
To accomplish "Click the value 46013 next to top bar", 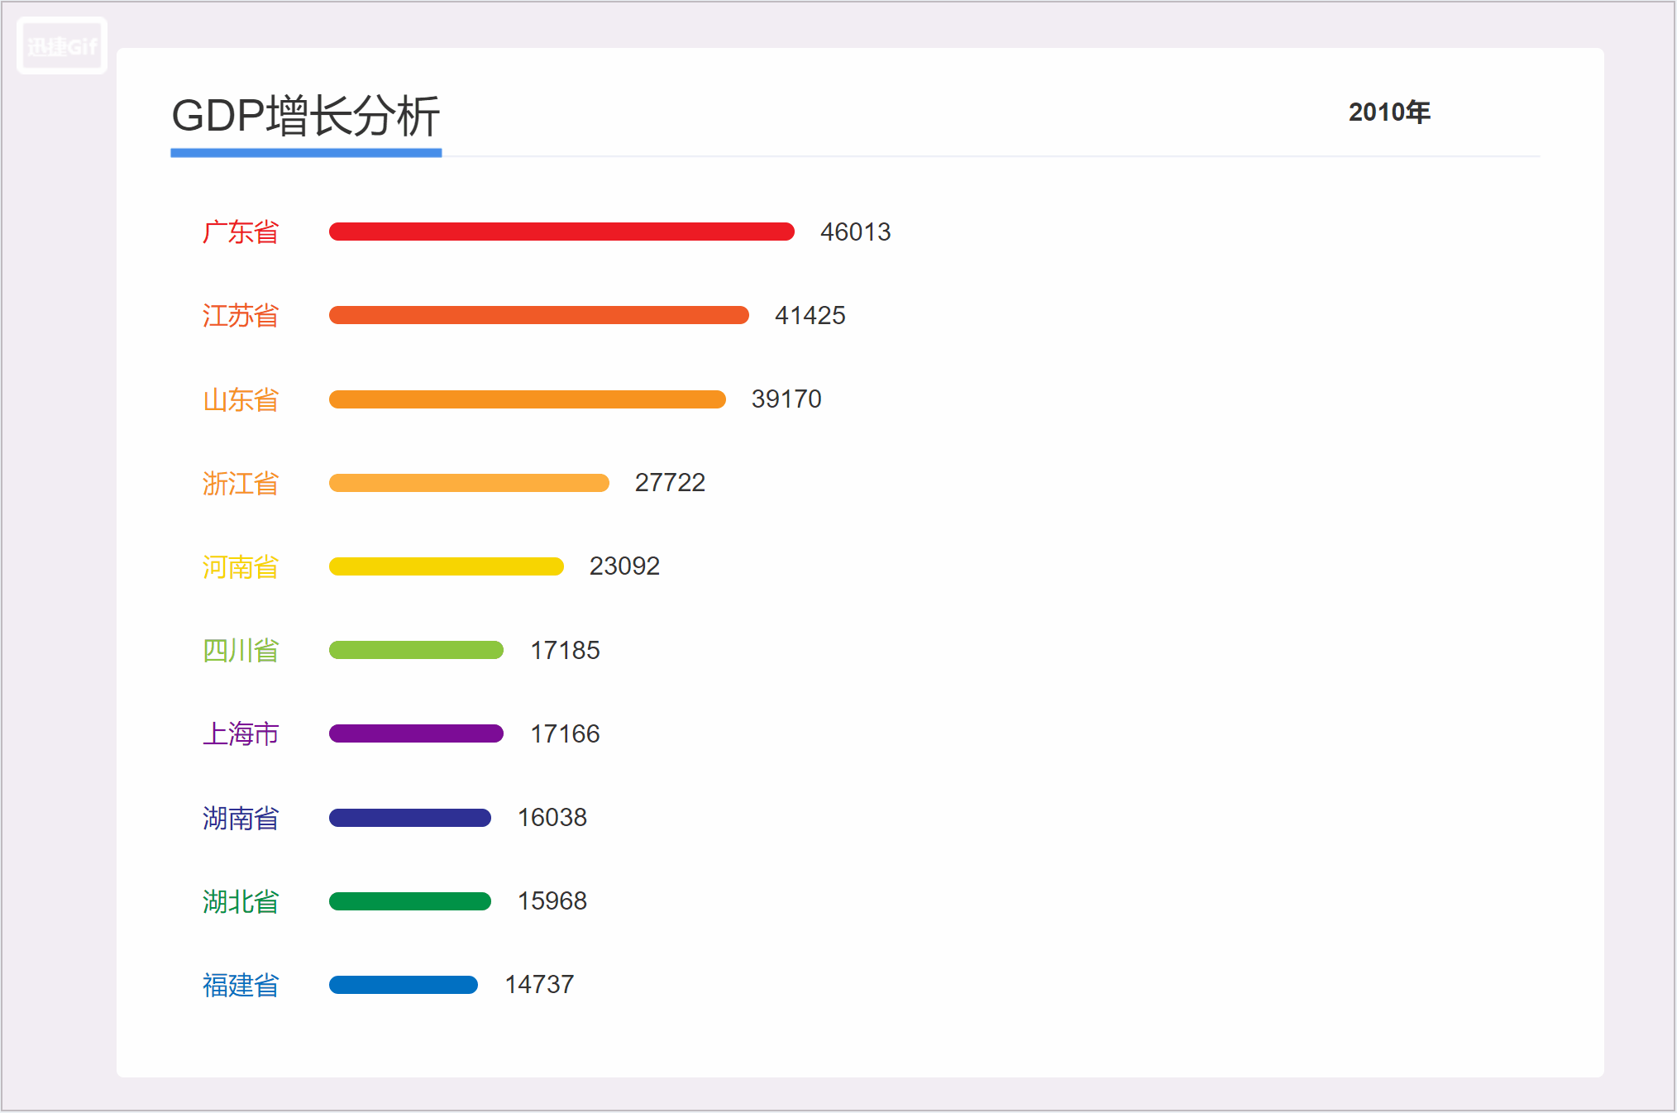I will (855, 232).
